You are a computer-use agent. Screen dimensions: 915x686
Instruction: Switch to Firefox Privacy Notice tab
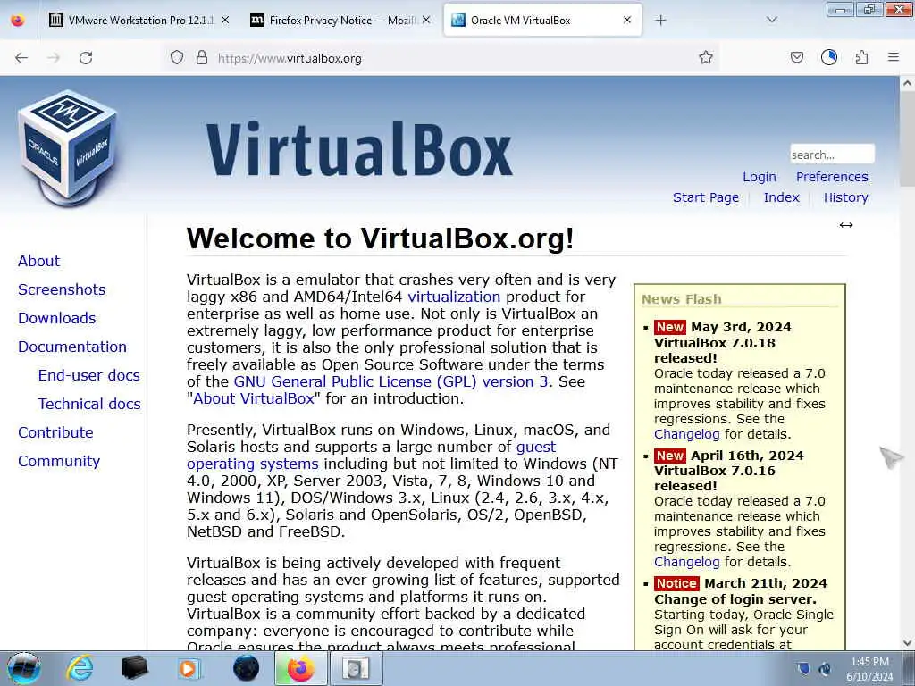341,21
